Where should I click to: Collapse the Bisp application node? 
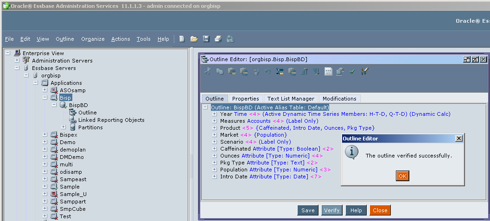(x=45, y=98)
